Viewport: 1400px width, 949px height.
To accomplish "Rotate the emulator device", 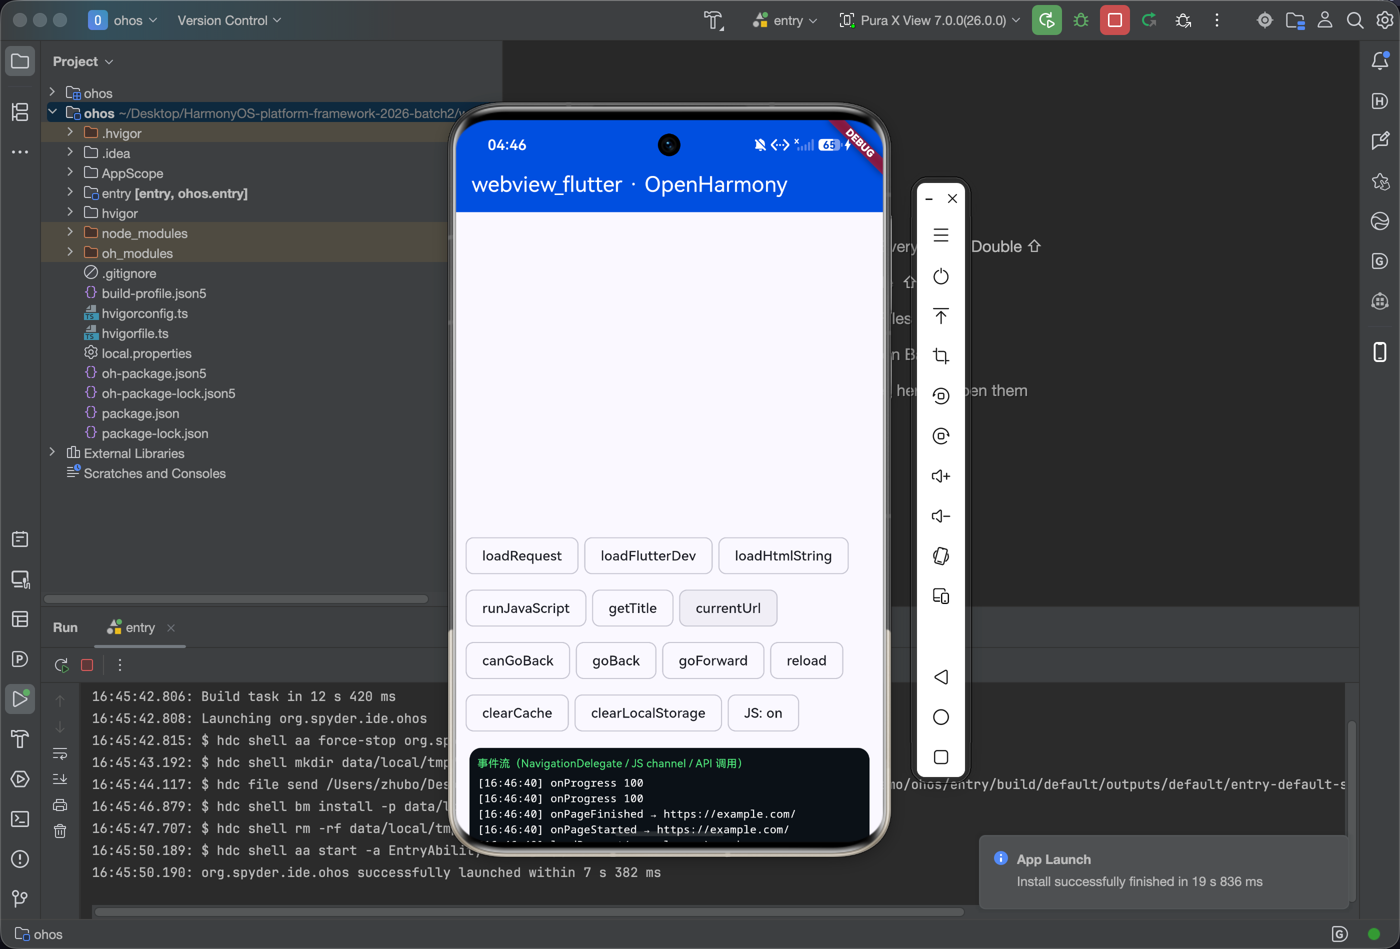I will [940, 556].
